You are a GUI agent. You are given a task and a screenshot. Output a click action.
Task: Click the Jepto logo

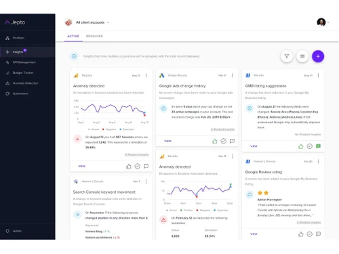click(15, 22)
